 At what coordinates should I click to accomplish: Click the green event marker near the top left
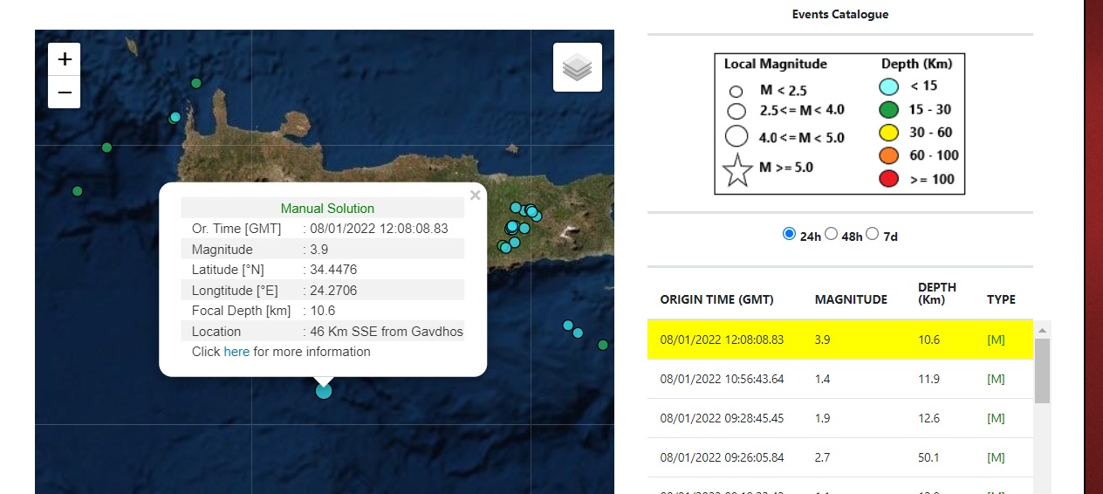pyautogui.click(x=196, y=83)
